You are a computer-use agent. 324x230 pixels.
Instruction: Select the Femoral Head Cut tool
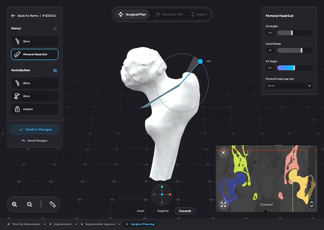click(35, 55)
